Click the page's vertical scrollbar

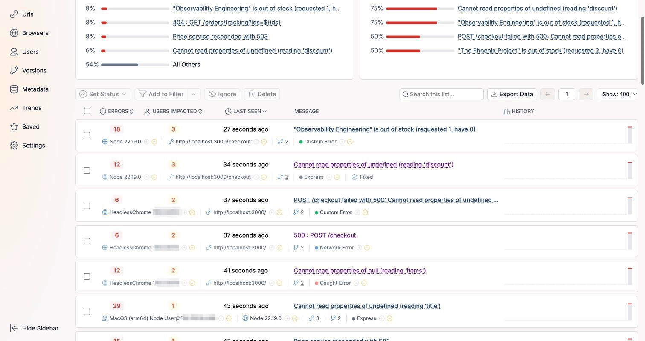[643, 51]
